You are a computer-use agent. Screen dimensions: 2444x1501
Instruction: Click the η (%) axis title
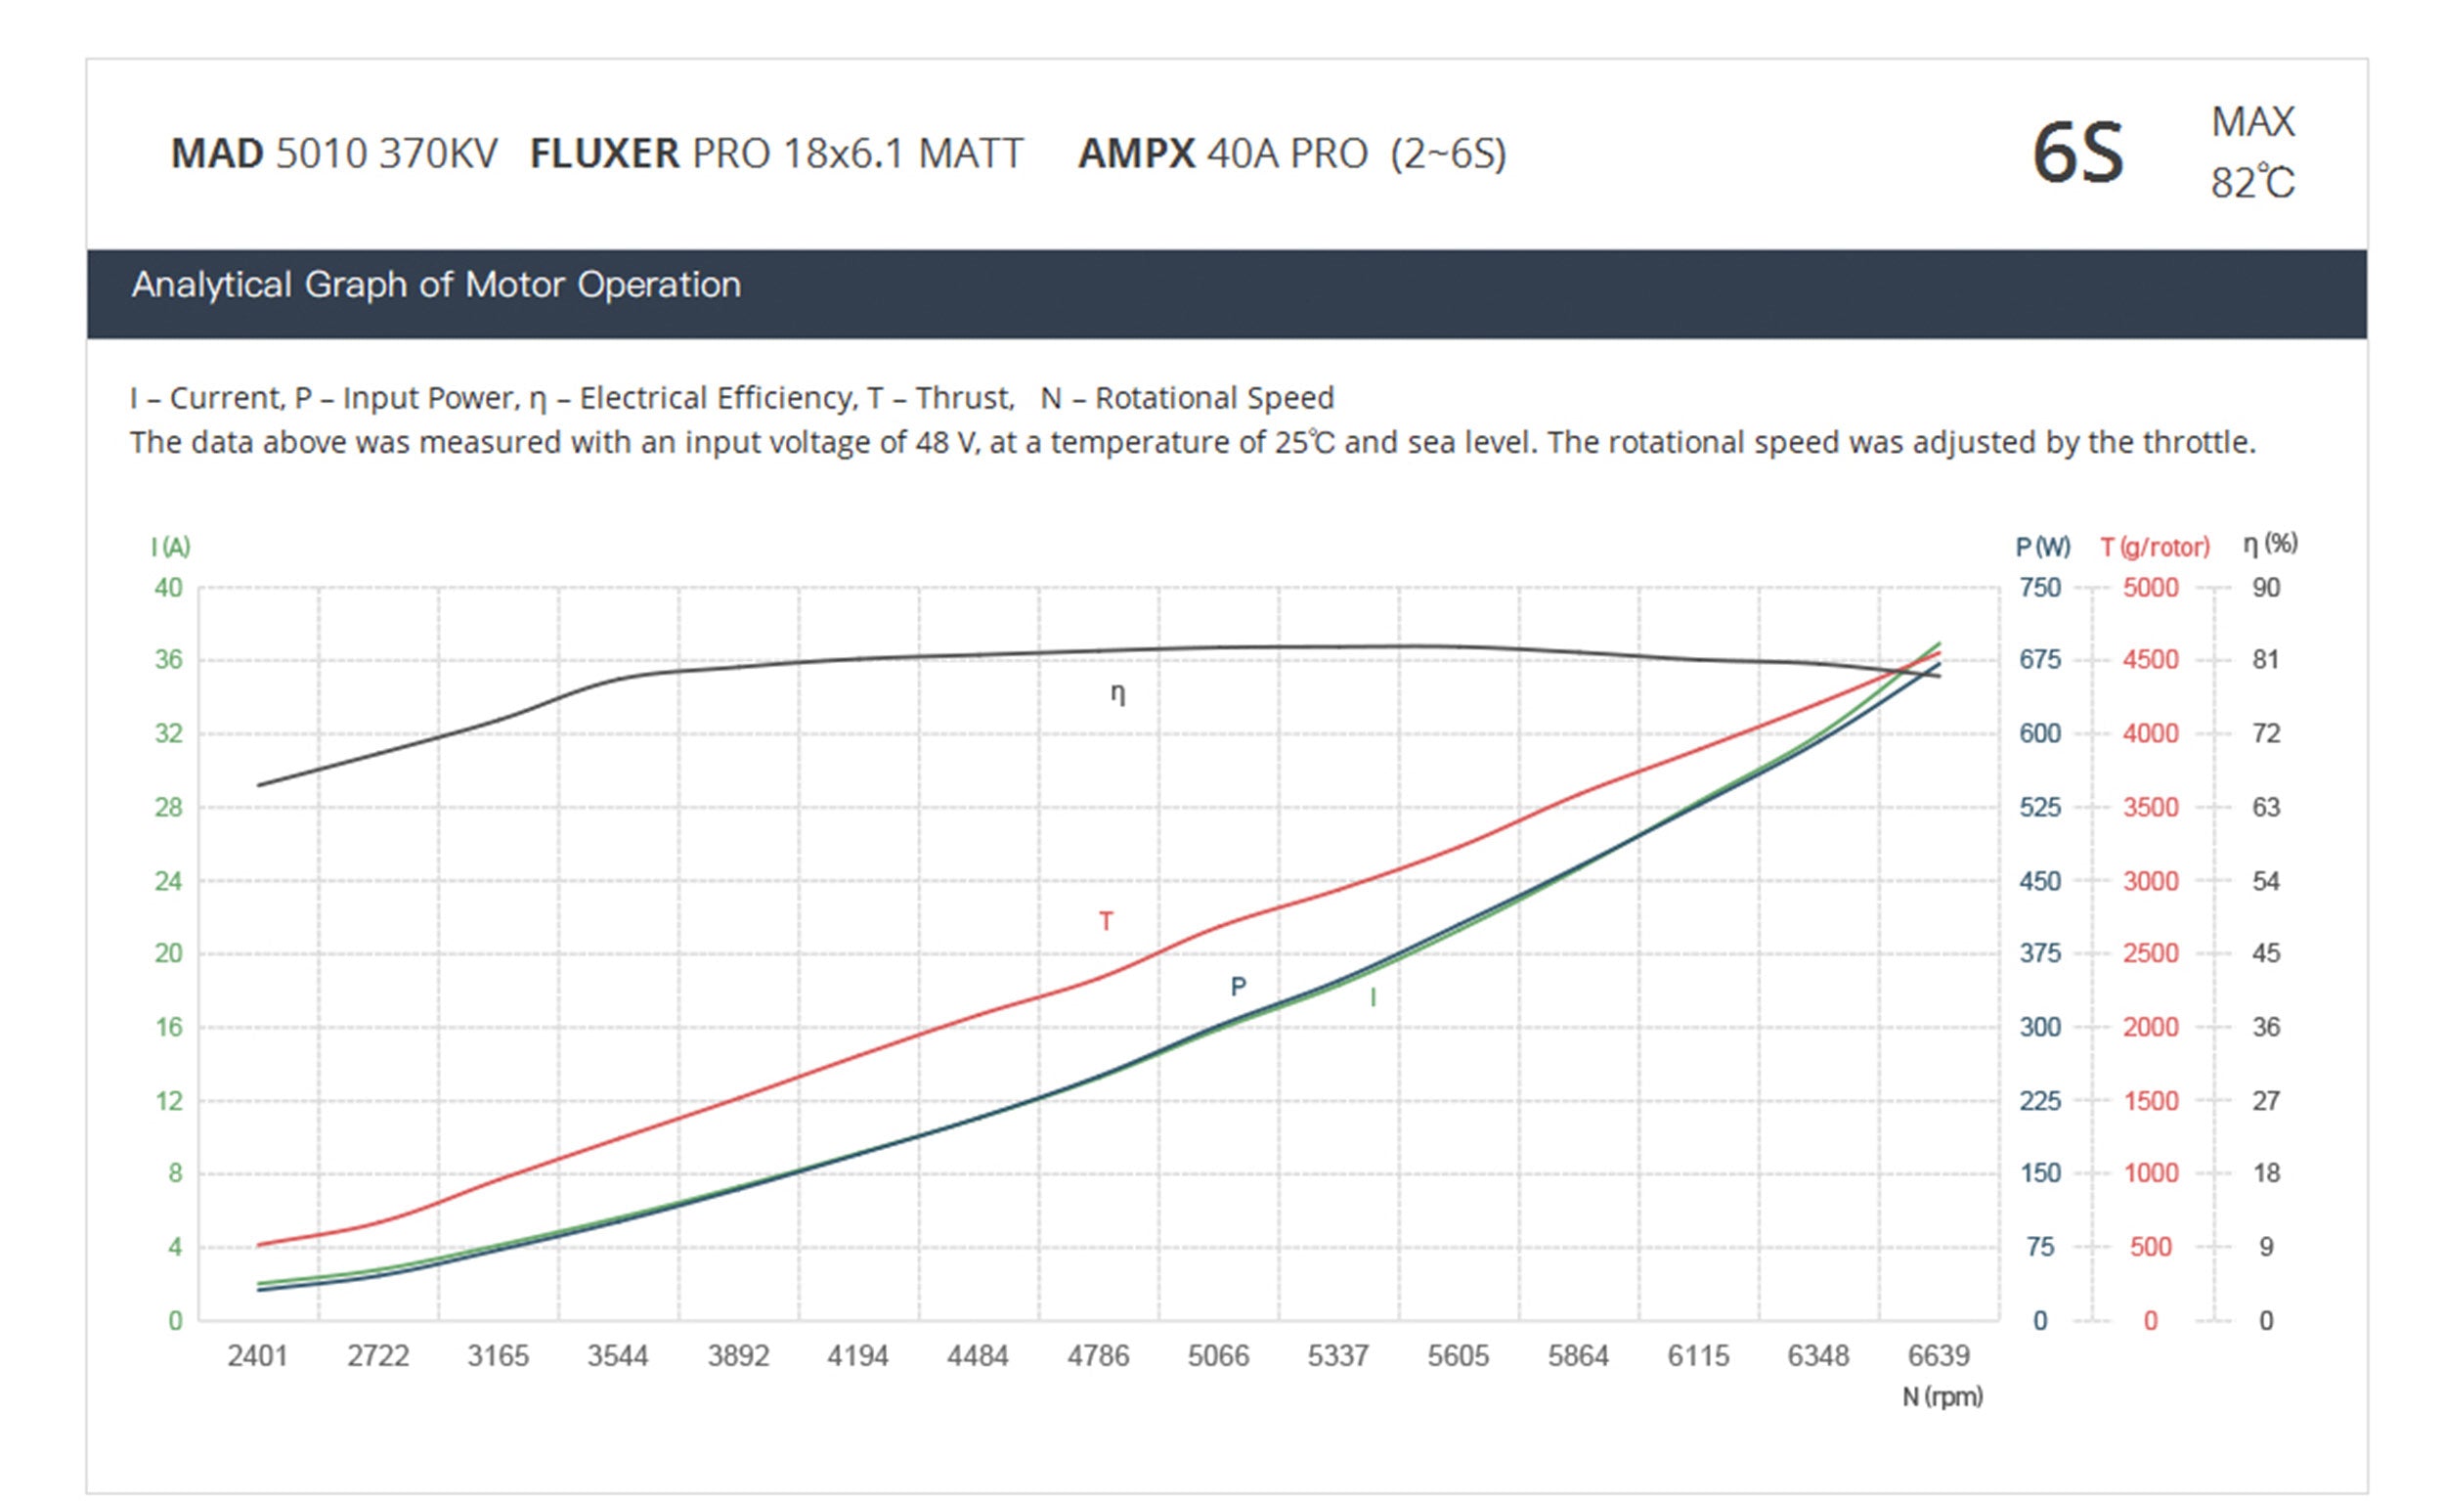(x=2269, y=543)
